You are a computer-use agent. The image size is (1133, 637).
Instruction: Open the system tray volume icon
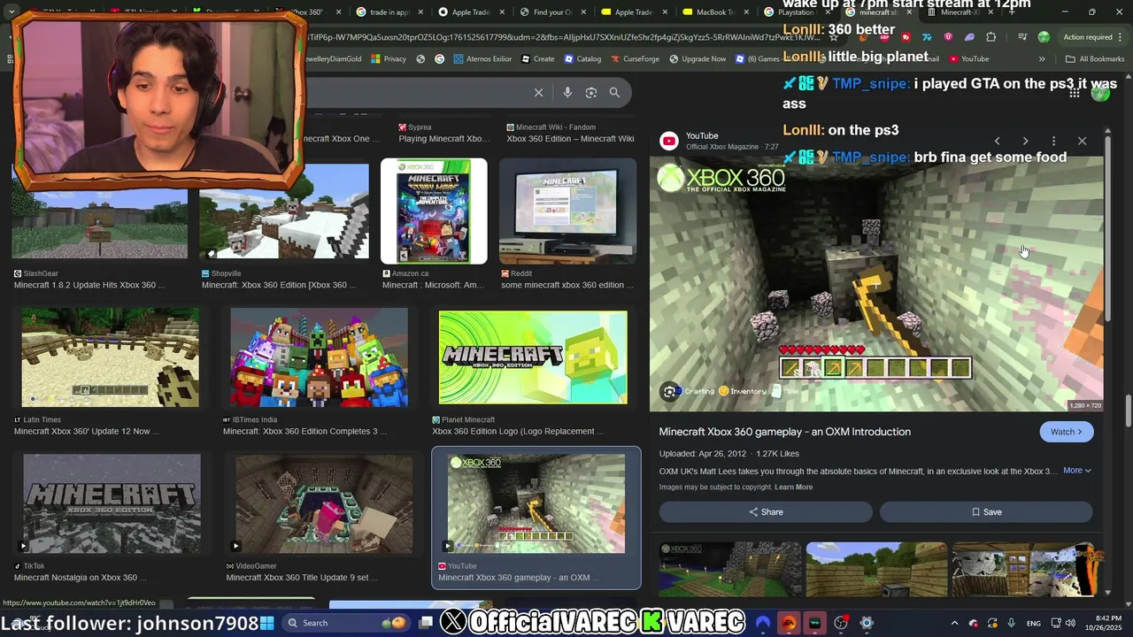(x=1070, y=623)
